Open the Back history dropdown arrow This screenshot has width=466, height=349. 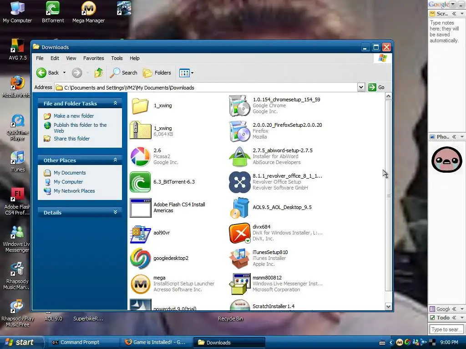64,73
